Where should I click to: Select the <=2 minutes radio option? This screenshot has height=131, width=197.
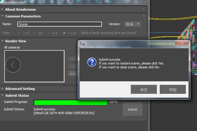click(x=19, y=33)
